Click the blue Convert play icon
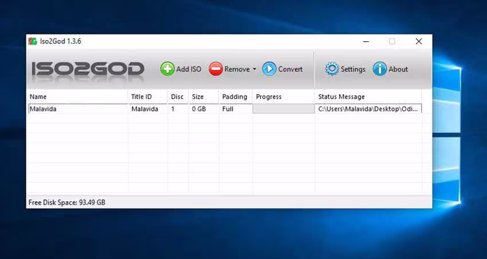 pos(269,69)
